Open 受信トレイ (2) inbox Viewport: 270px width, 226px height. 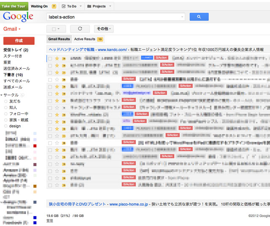click(16, 50)
